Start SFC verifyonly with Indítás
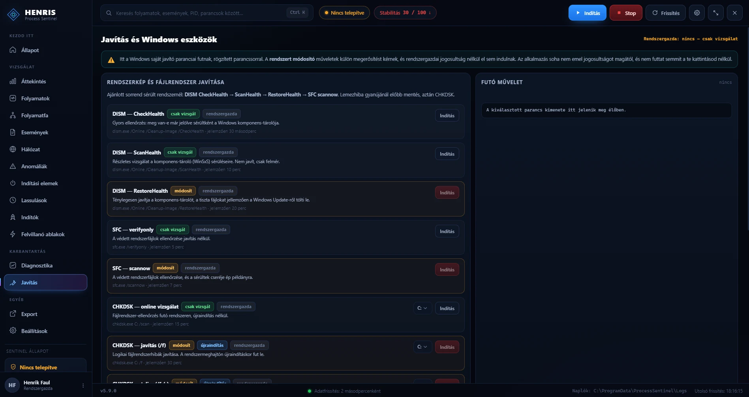This screenshot has height=397, width=749. (447, 231)
